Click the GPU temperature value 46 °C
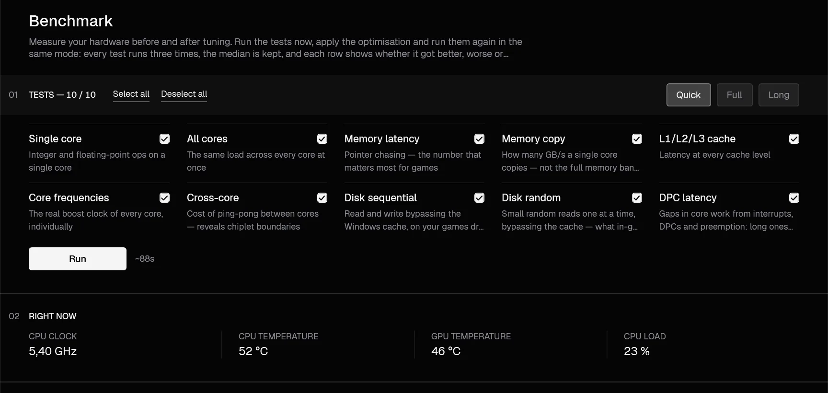This screenshot has width=828, height=393. 446,351
